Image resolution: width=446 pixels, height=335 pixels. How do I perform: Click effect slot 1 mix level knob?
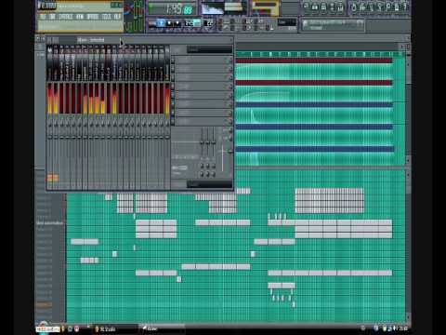pyautogui.click(x=230, y=60)
